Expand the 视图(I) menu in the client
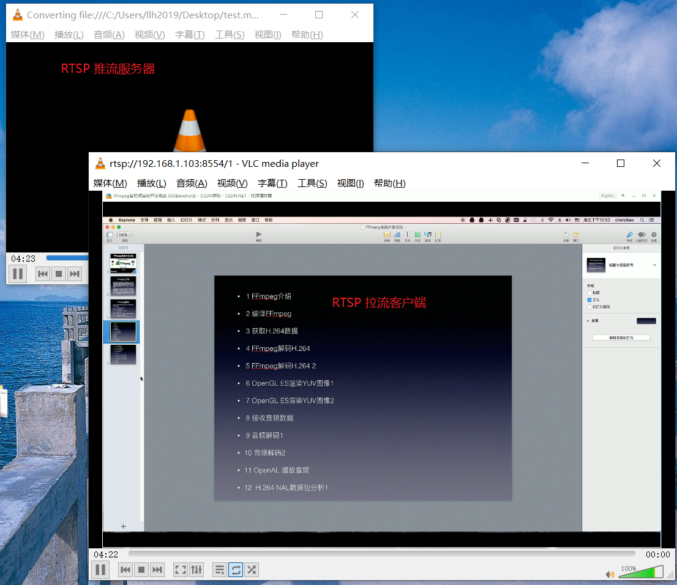This screenshot has height=585, width=677. tap(351, 183)
